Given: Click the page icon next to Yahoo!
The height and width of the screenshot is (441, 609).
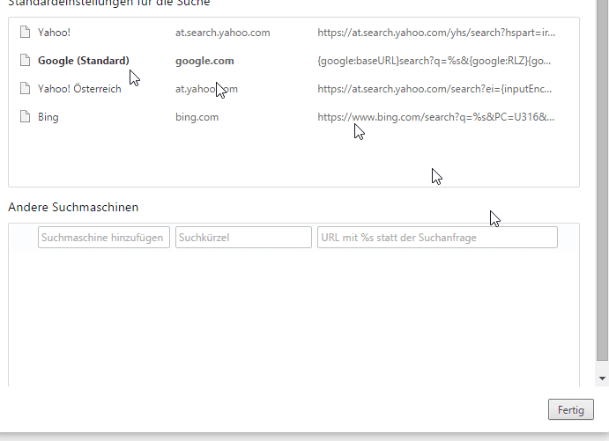Looking at the screenshot, I should [x=25, y=33].
